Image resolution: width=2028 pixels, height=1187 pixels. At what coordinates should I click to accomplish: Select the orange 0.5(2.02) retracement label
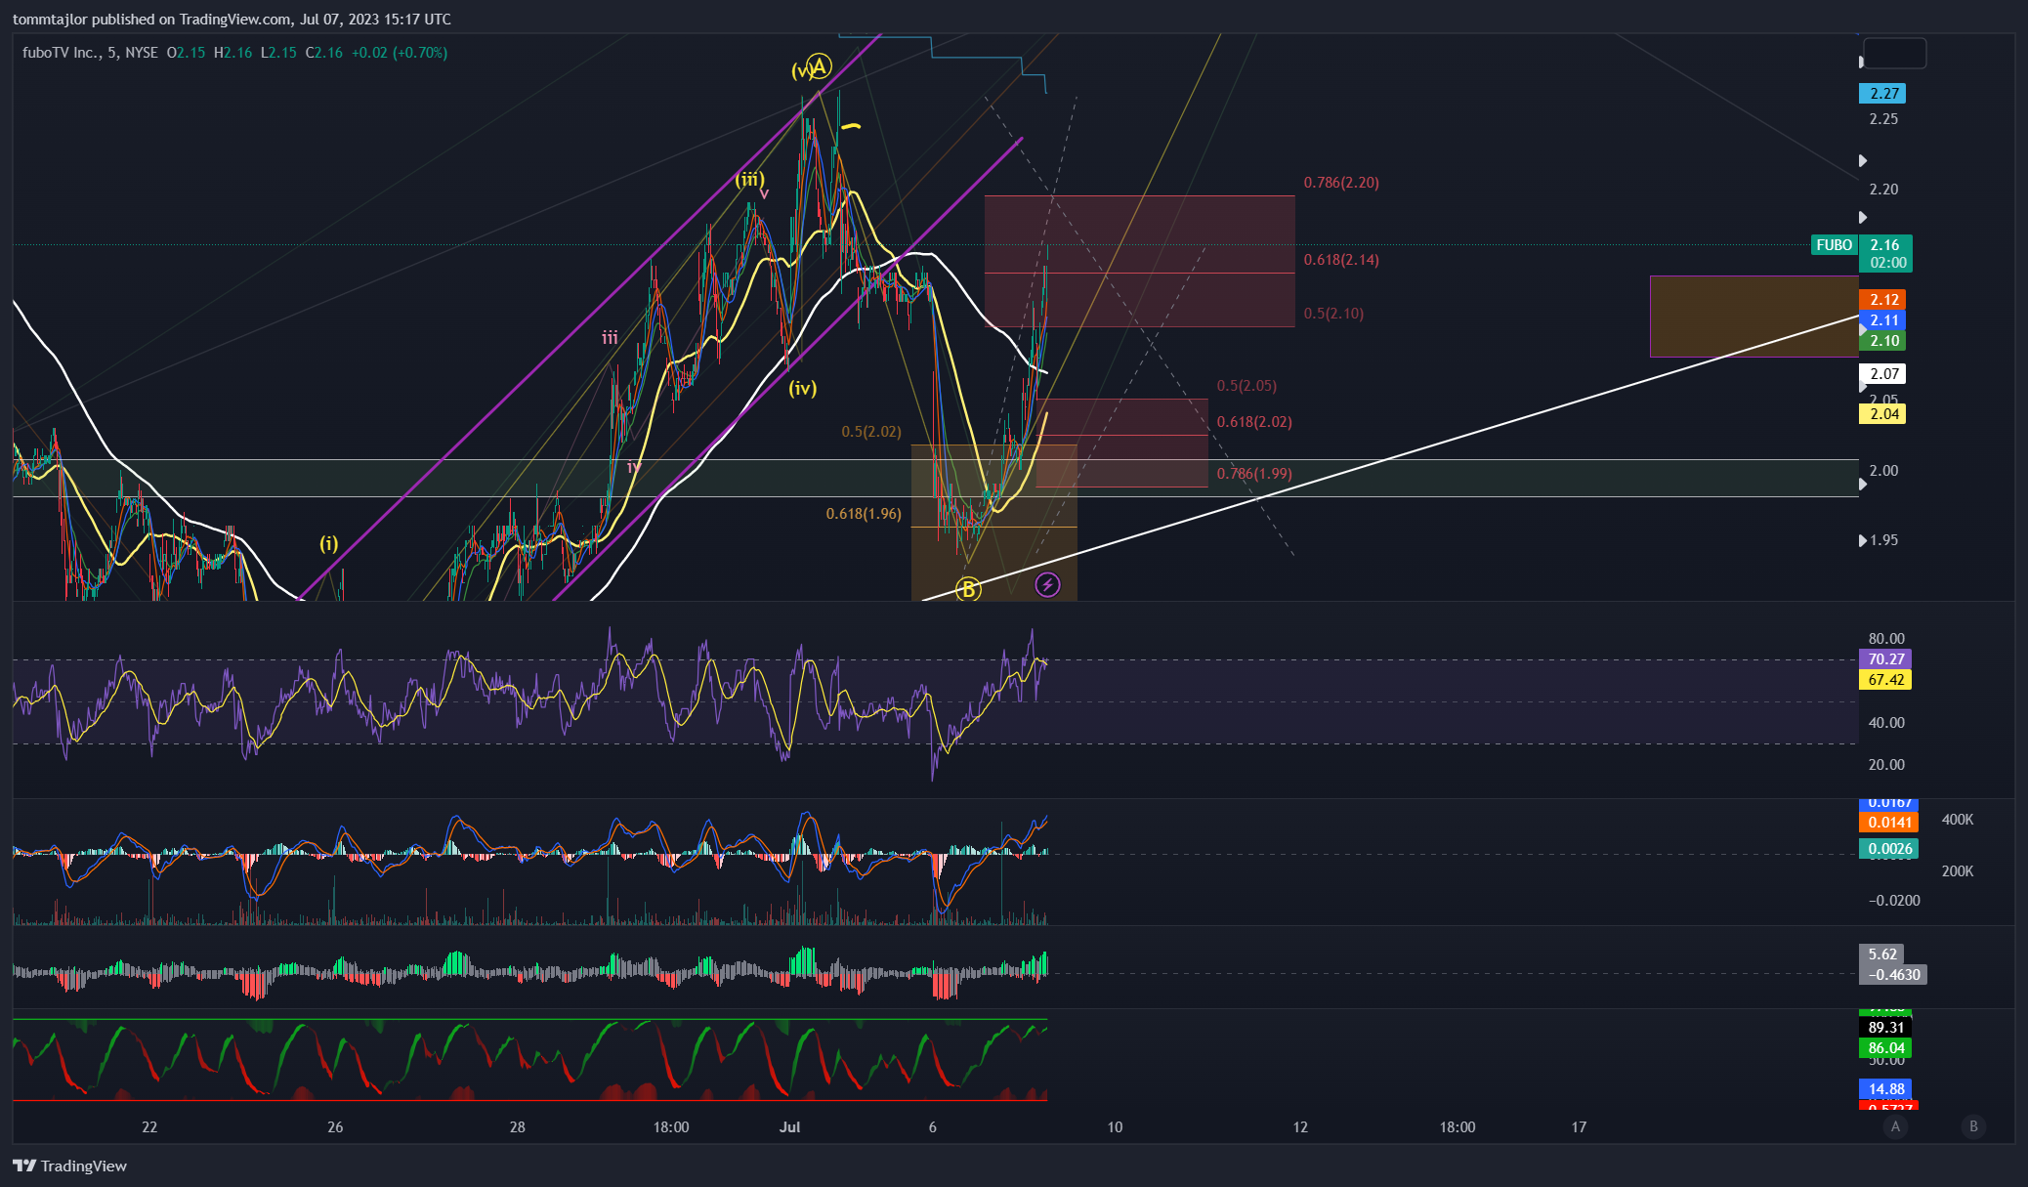[x=871, y=432]
